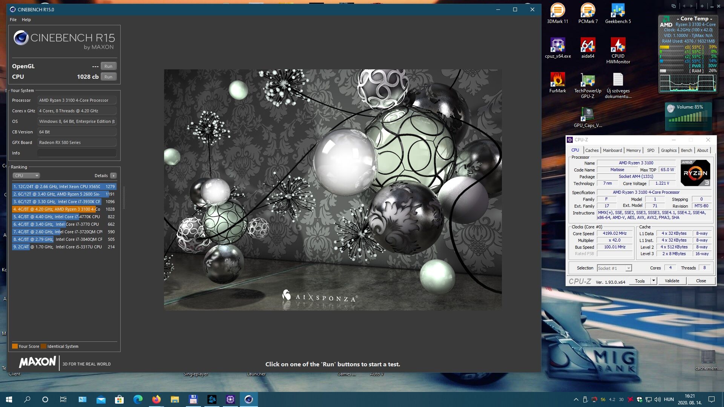Click the Info input field
Viewport: 724px width, 407px height.
(x=77, y=153)
